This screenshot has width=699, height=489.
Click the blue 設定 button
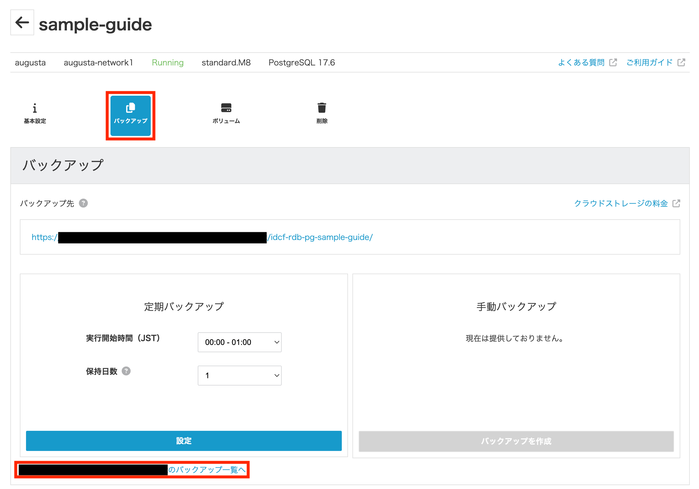[x=183, y=441]
